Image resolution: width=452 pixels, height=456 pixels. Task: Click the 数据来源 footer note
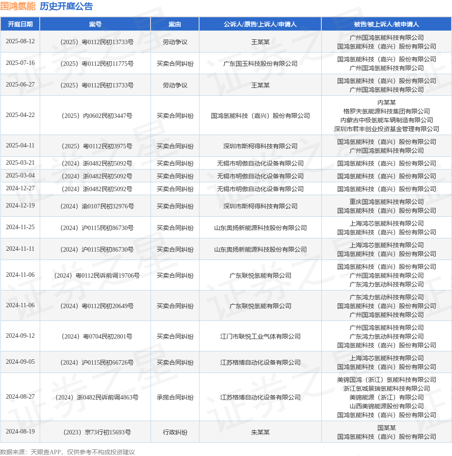point(68,452)
